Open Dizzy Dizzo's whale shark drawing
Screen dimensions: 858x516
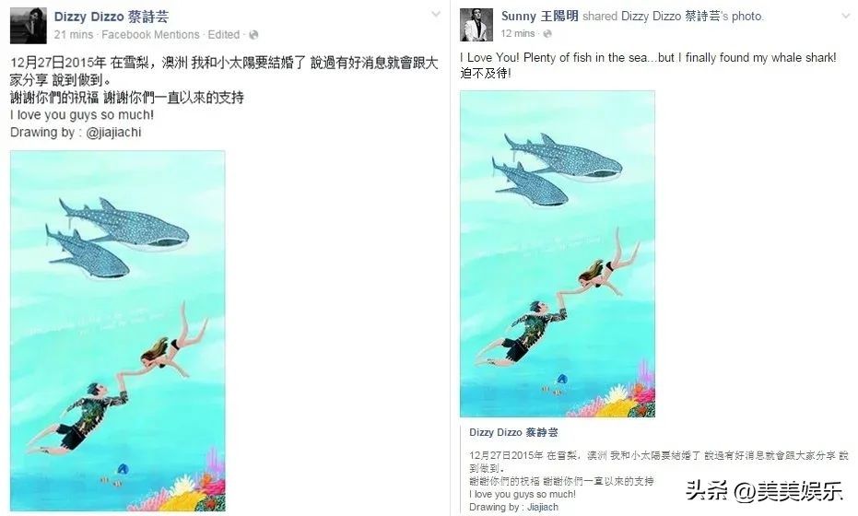click(x=118, y=331)
